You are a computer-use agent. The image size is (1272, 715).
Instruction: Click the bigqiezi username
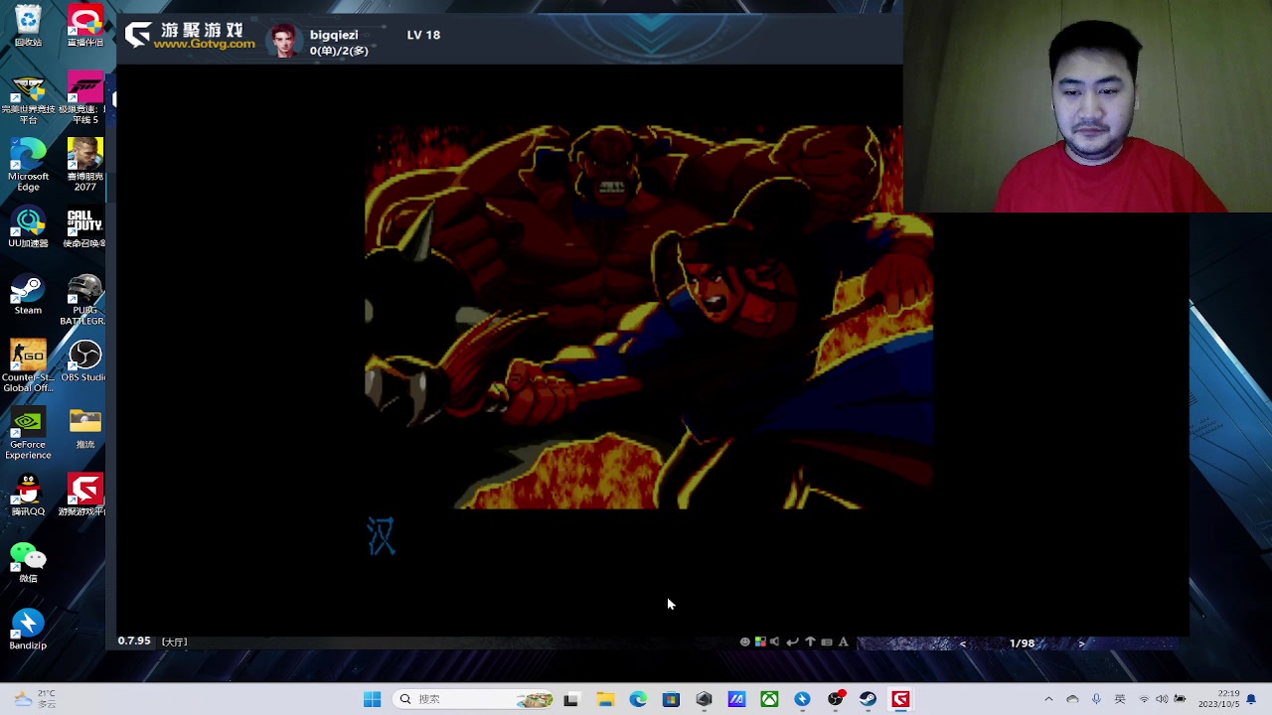pos(334,35)
